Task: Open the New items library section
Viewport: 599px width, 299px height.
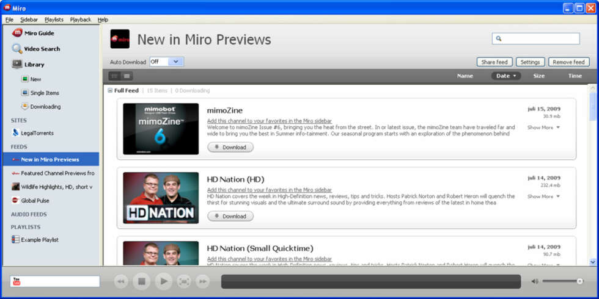Action: tap(31, 79)
